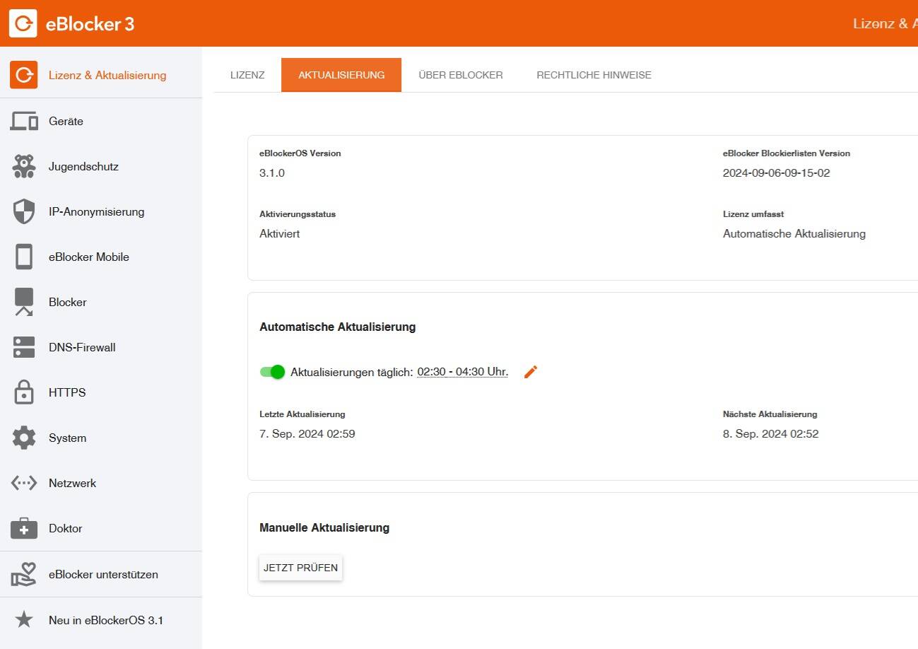This screenshot has height=649, width=918.
Task: Click next update date 8. Sep. 2024 02:52
Action: (770, 434)
